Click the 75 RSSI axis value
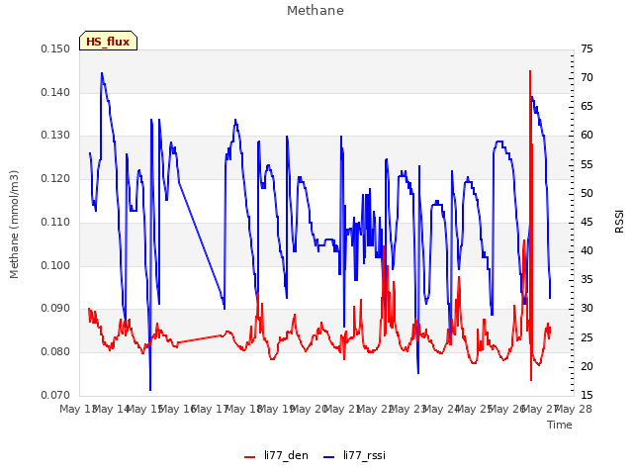 (587, 49)
